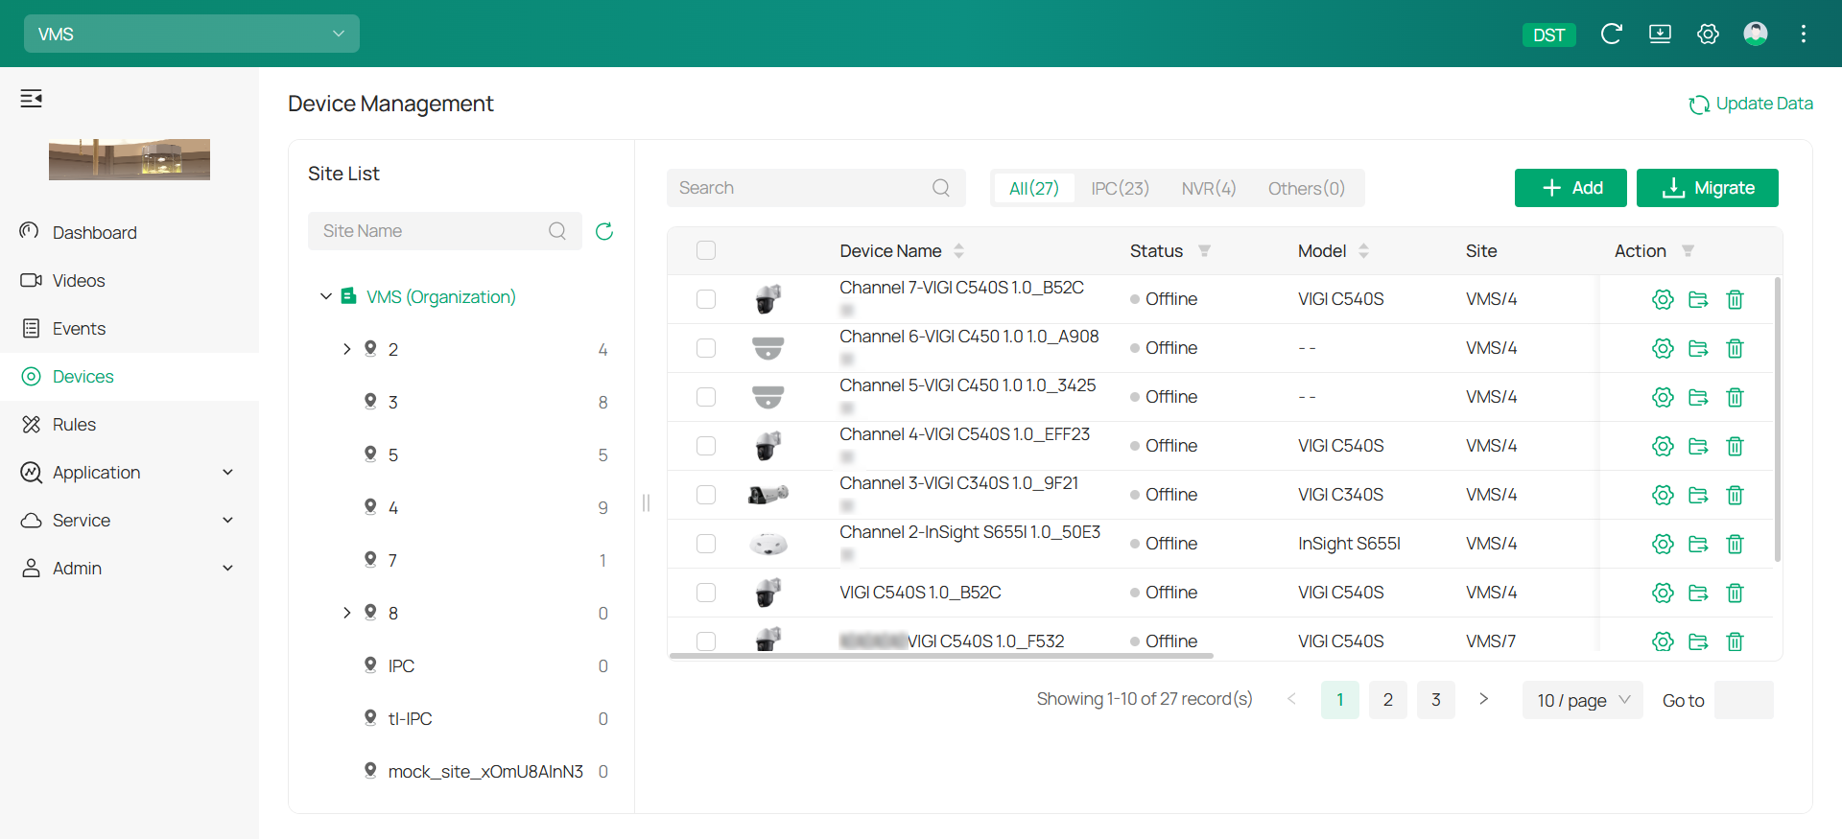Click the horizontal scrollbar under the device table
Image resolution: width=1842 pixels, height=839 pixels.
[x=940, y=656]
